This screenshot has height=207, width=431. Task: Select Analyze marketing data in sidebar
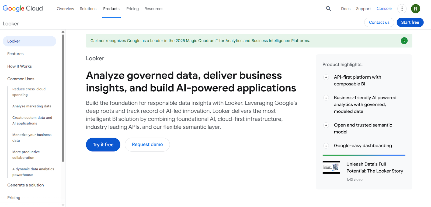tap(32, 106)
